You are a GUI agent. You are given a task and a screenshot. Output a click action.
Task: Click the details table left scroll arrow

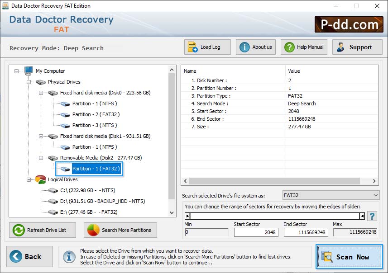coord(185,181)
